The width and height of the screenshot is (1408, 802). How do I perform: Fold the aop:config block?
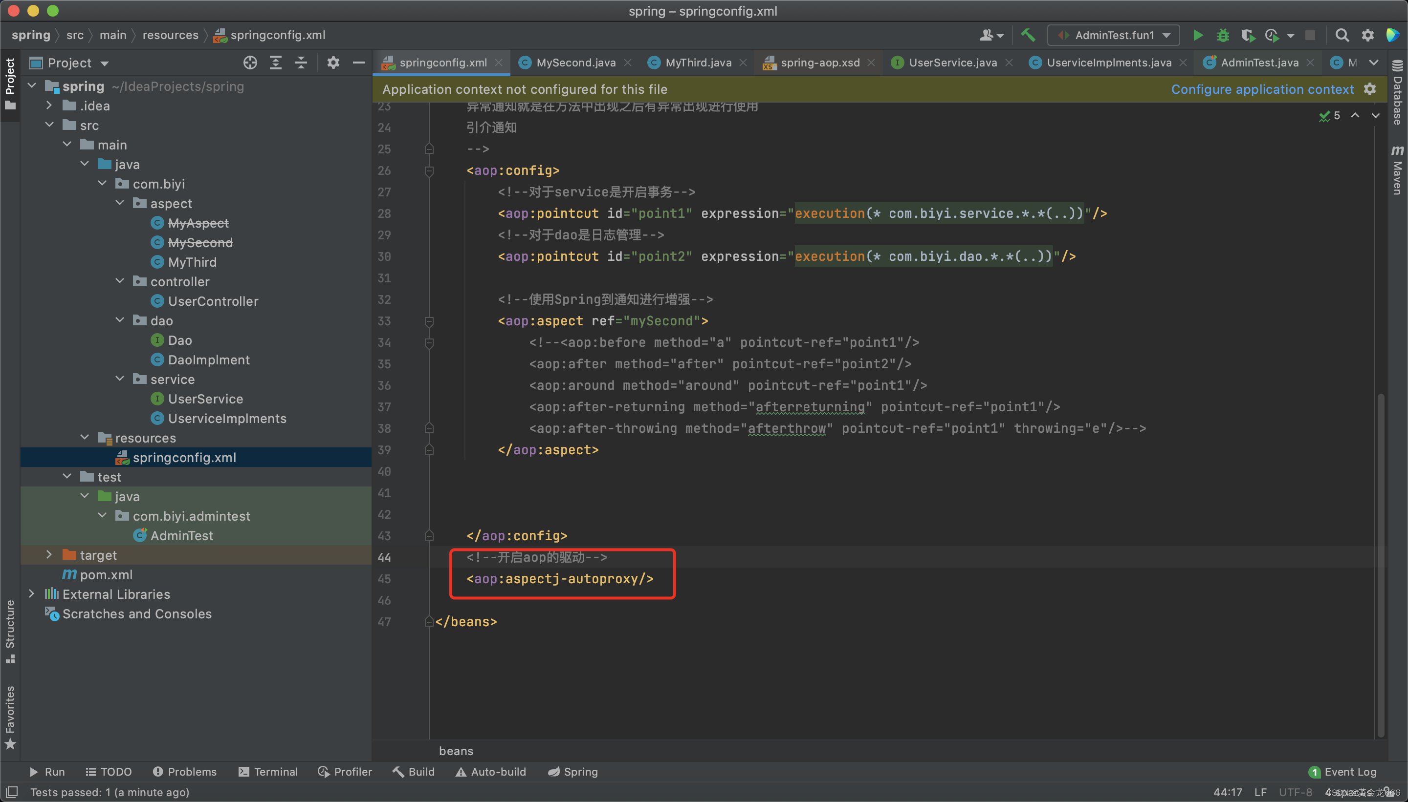(x=429, y=171)
